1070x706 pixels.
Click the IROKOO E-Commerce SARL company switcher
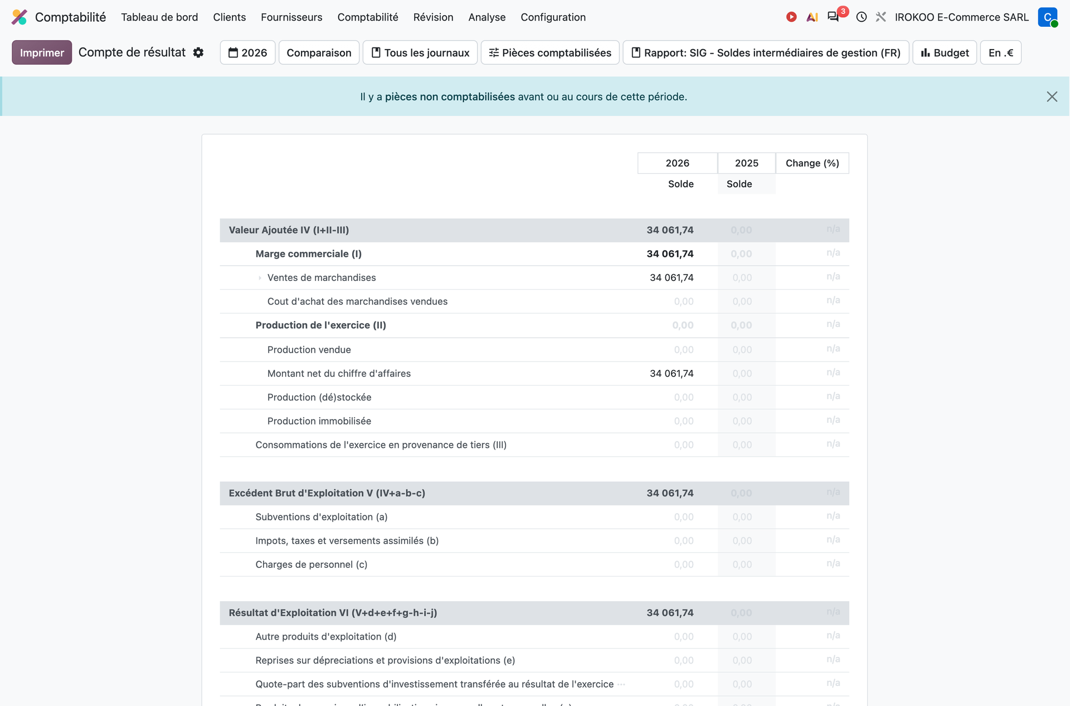(x=961, y=17)
